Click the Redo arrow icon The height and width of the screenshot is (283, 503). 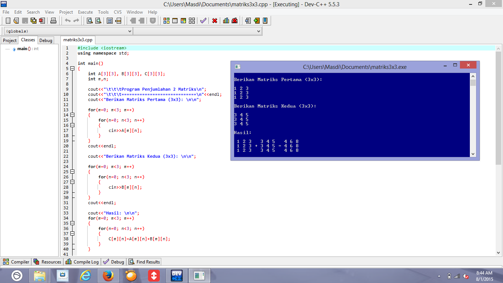coord(76,21)
